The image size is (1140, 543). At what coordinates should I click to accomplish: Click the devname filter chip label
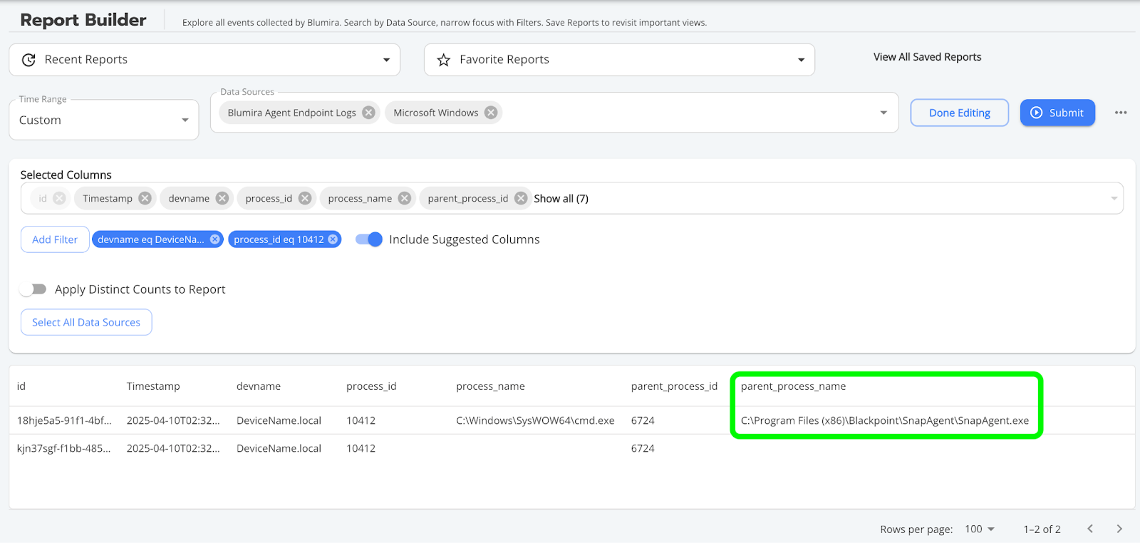point(150,239)
